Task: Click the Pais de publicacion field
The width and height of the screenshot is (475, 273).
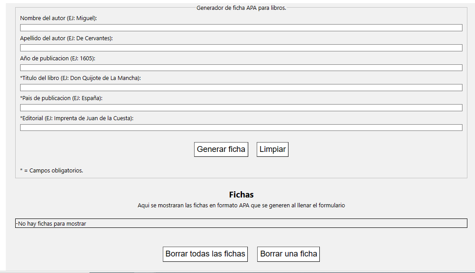Action: click(241, 107)
